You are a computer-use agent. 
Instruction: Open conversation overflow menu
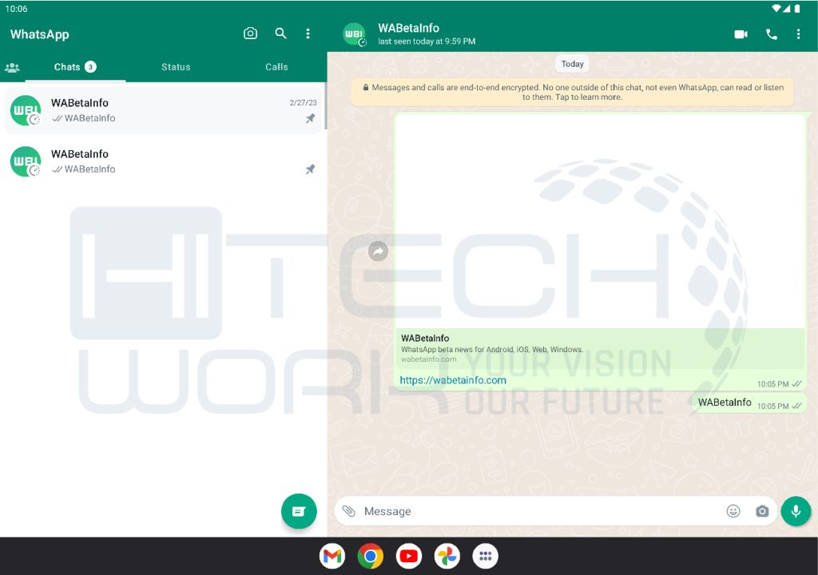tap(798, 34)
